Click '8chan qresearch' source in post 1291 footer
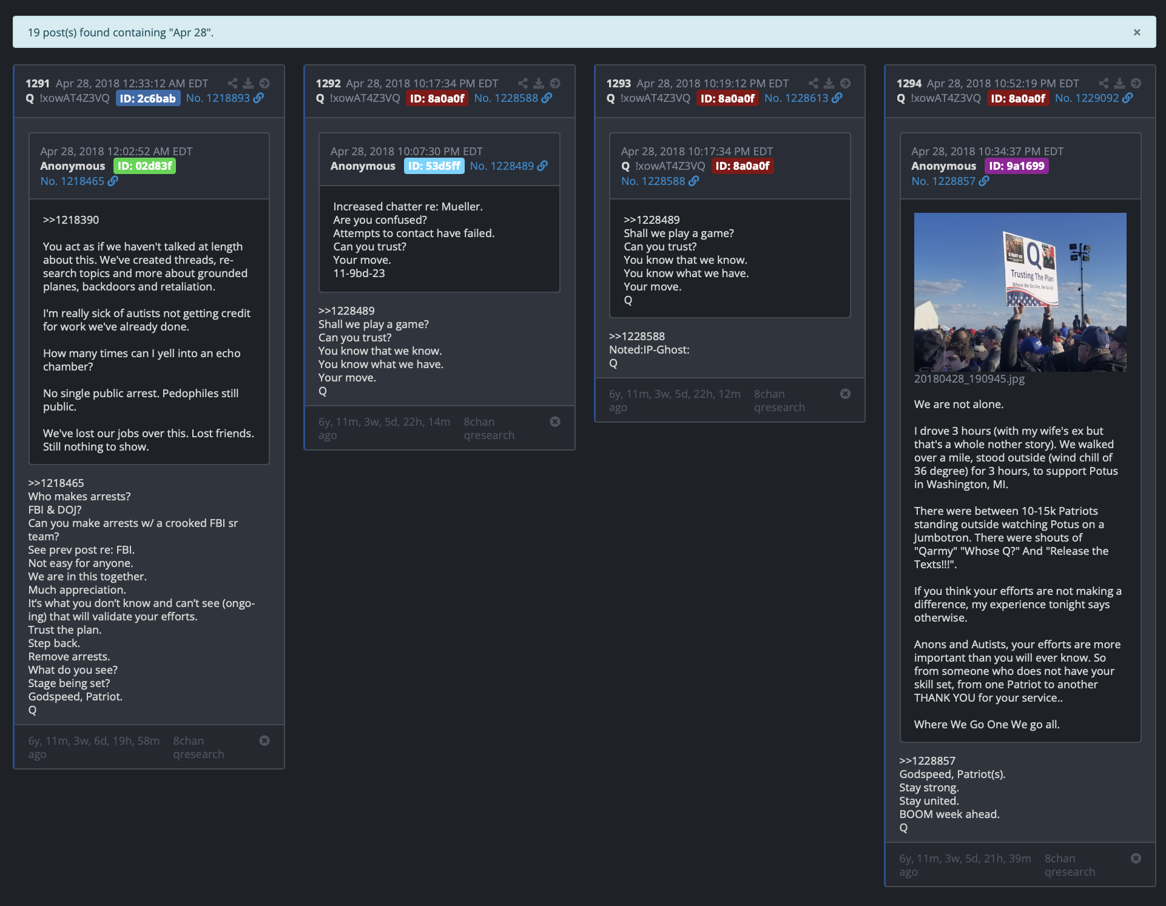The height and width of the screenshot is (906, 1166). pyautogui.click(x=199, y=748)
